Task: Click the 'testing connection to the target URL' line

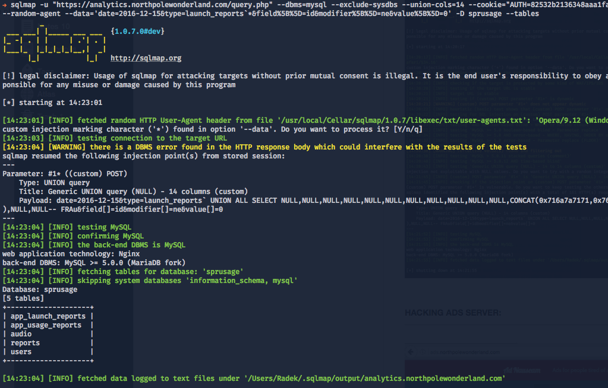Action: (115, 138)
